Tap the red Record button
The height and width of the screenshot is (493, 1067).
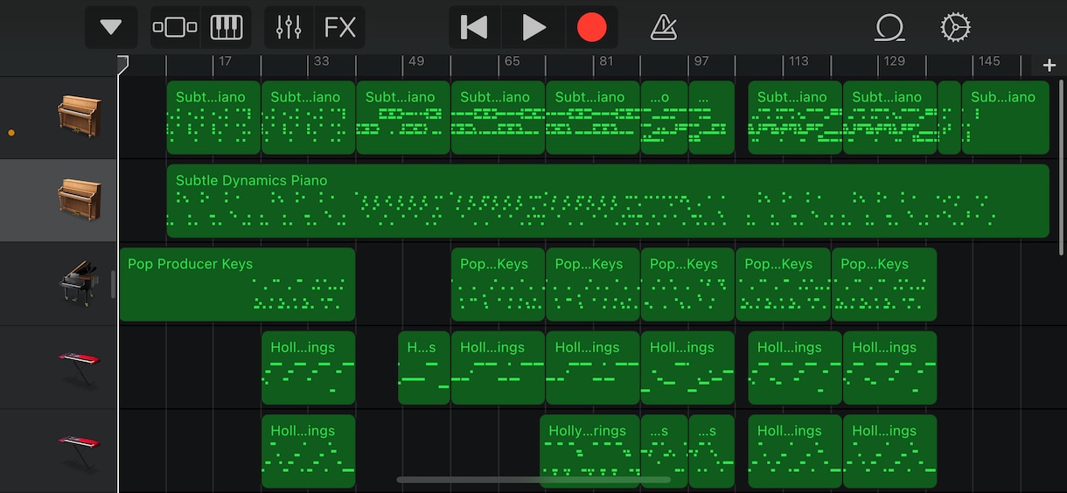click(x=592, y=27)
